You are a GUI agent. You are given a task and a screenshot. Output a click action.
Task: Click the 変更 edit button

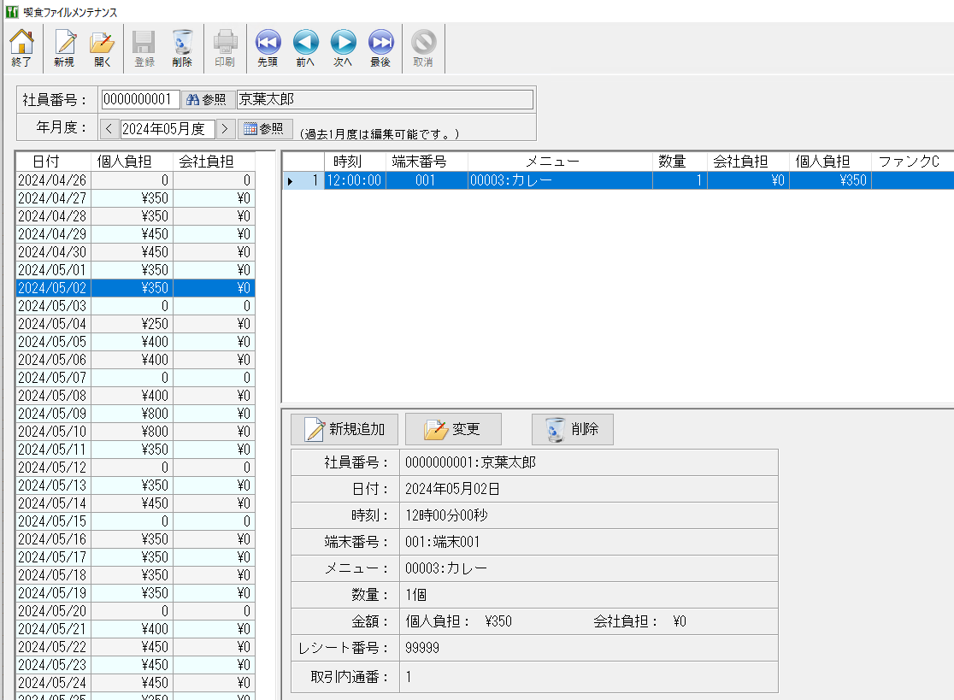pos(453,429)
